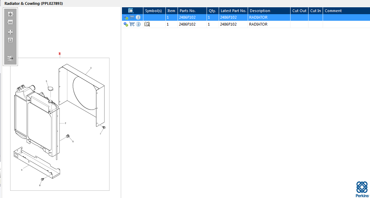Select parts number 2486F102 in highlighted row
Viewport: 370px width, 198px height.
187,18
